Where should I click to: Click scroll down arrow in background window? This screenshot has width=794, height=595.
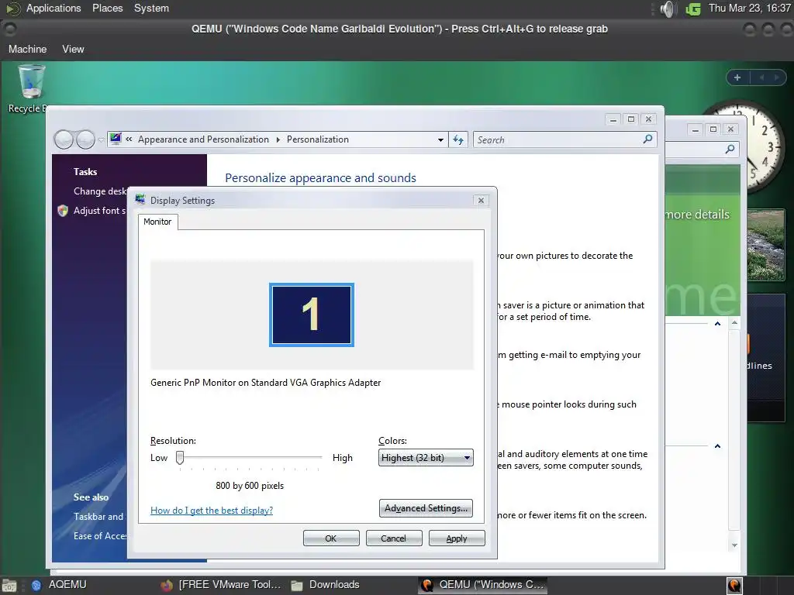[x=735, y=545]
